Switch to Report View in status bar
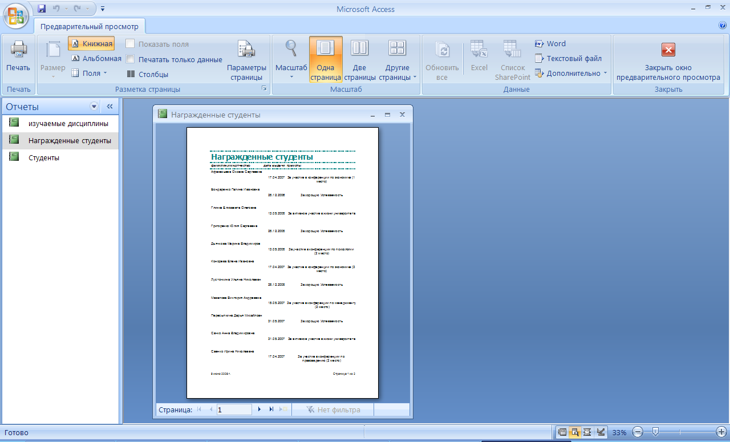Viewport: 730px width, 442px height. click(562, 432)
